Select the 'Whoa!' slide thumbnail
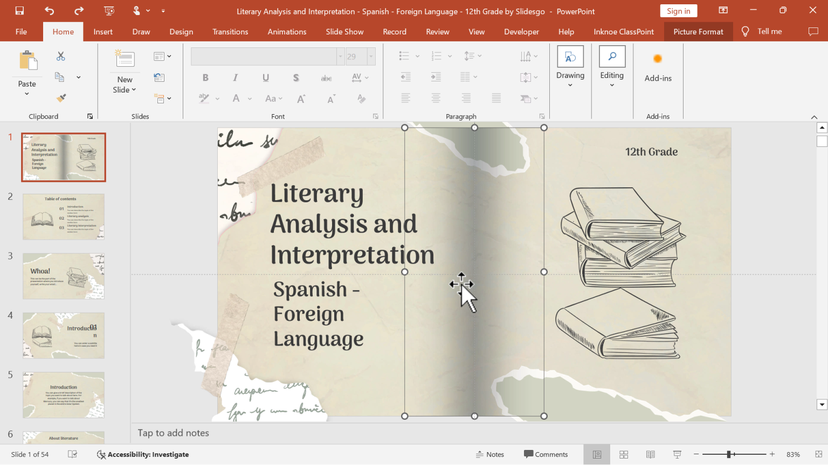The image size is (828, 465). click(x=63, y=276)
